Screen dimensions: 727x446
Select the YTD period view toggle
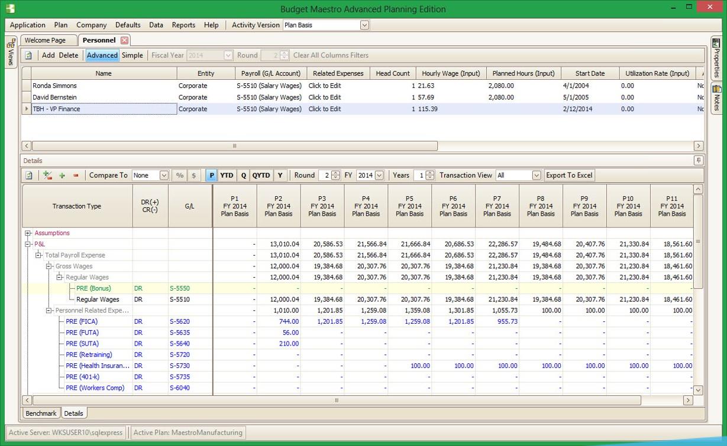[227, 175]
